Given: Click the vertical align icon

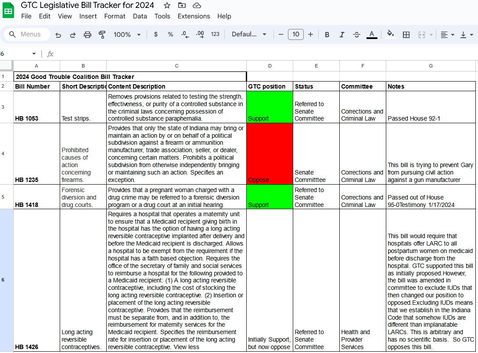Looking at the screenshot, I should click(x=463, y=35).
